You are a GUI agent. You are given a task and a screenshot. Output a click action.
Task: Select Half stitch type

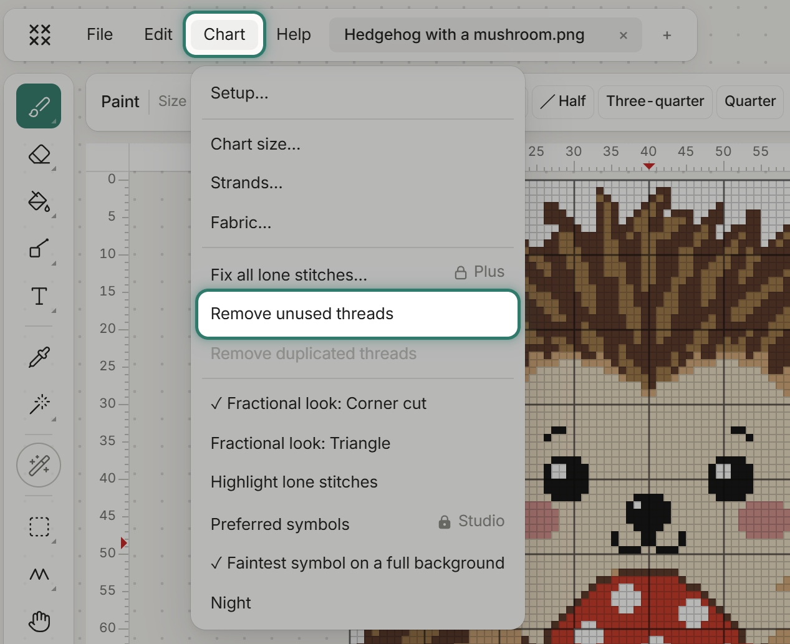[x=562, y=102]
